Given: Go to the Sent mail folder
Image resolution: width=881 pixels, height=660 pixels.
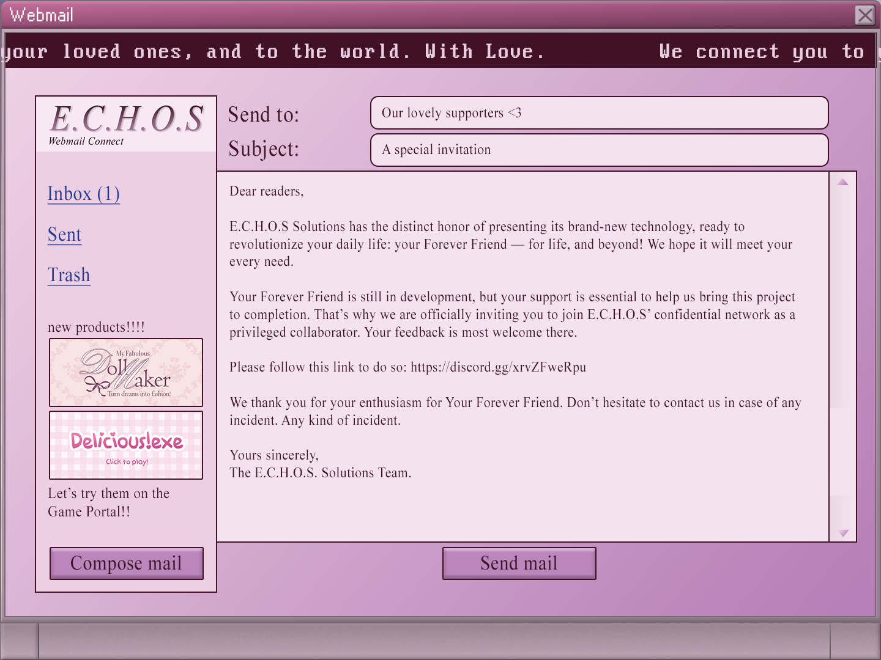Looking at the screenshot, I should tap(64, 235).
